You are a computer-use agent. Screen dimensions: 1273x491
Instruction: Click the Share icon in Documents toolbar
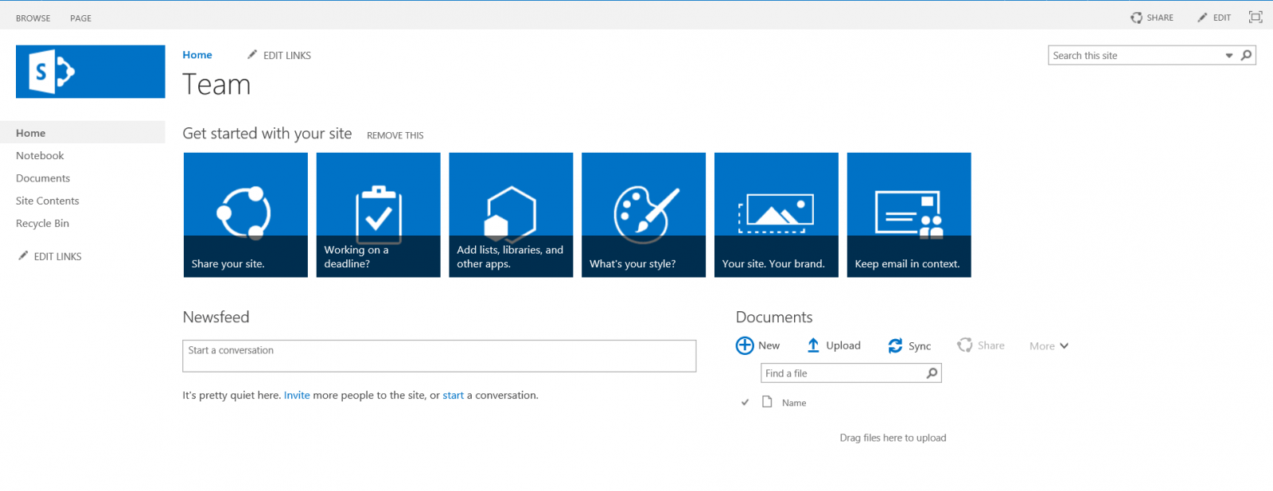[965, 345]
